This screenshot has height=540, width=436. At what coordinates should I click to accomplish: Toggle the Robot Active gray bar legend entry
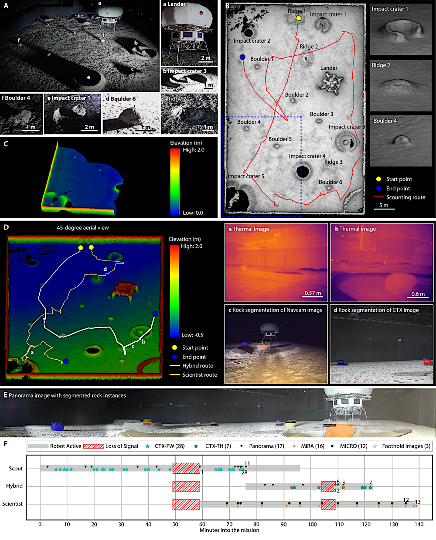tap(38, 445)
